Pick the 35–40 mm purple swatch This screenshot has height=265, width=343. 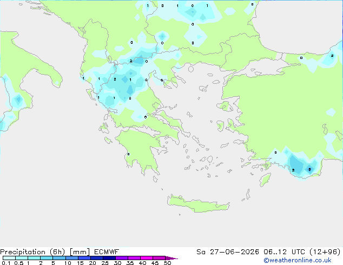[134, 258]
